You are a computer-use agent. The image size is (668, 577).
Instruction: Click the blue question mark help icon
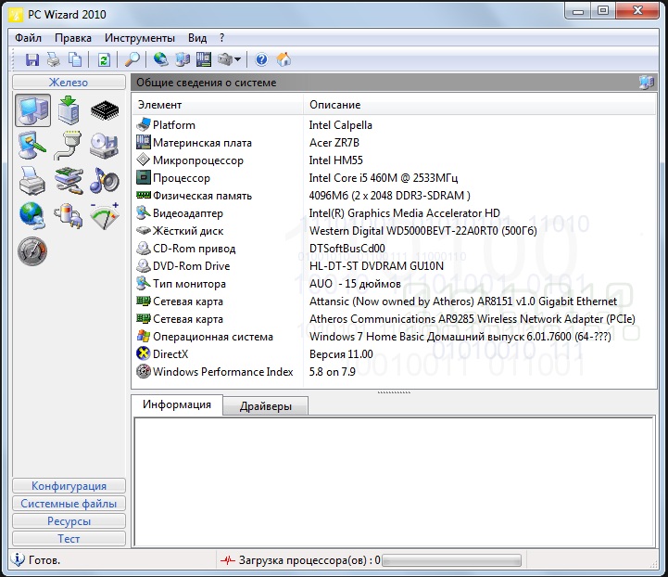[261, 59]
